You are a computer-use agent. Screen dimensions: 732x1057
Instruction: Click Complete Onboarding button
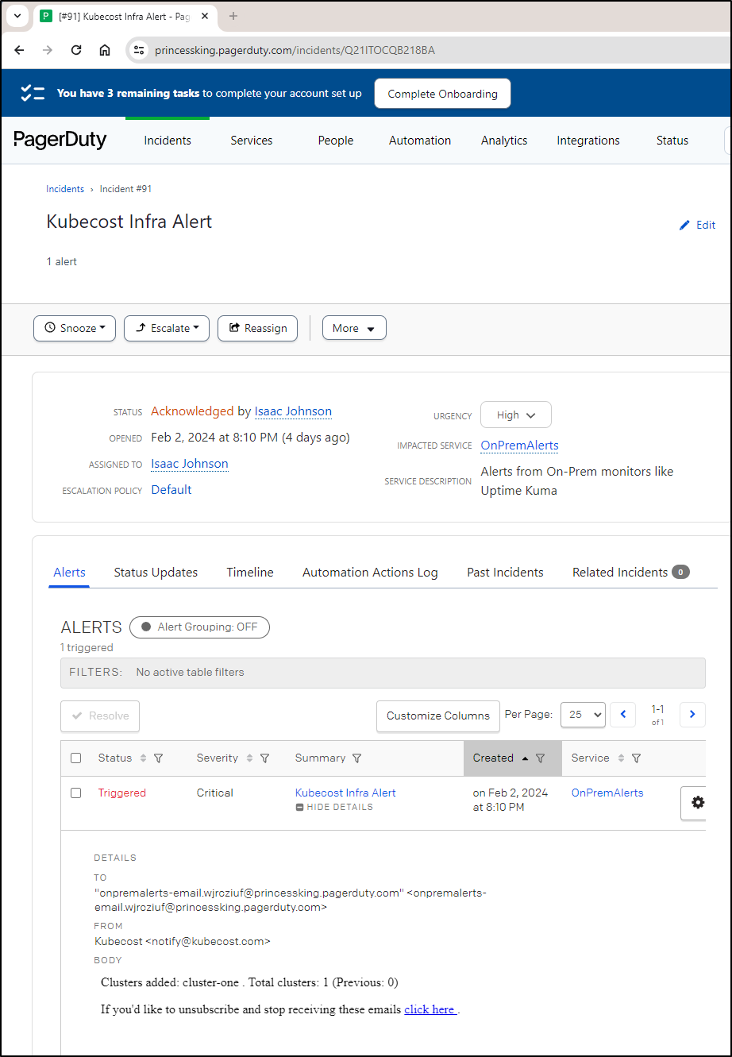pyautogui.click(x=442, y=94)
